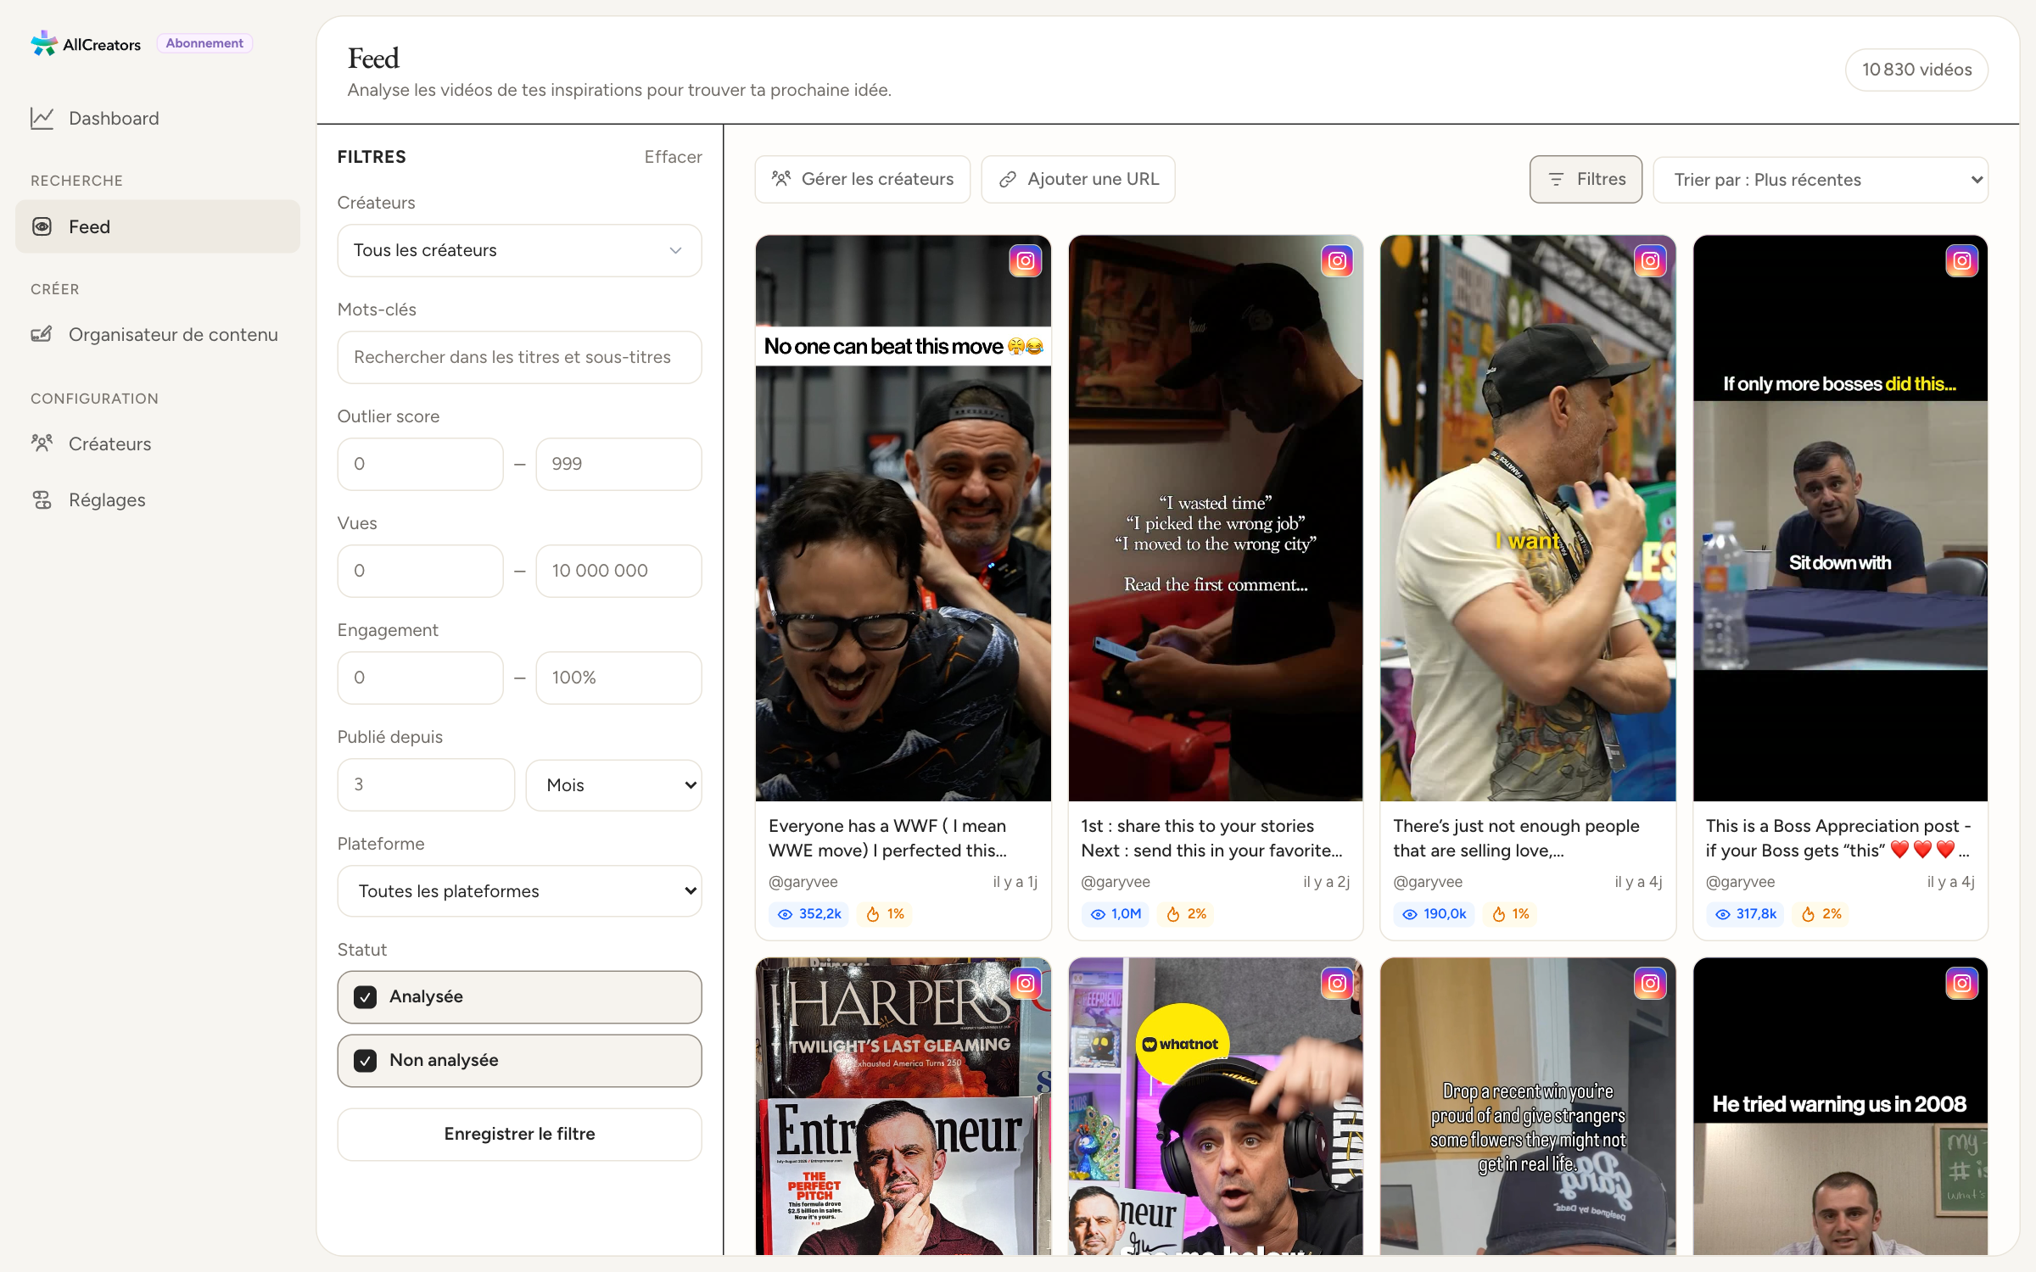Toggle the Filtres panel button
This screenshot has height=1272, width=2036.
1586,179
